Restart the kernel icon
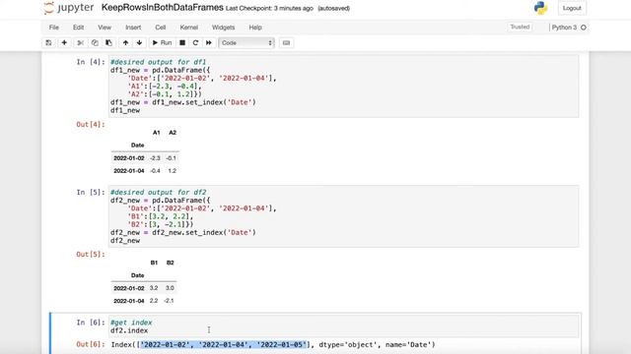Screen dimensions: 631x354 [195, 42]
